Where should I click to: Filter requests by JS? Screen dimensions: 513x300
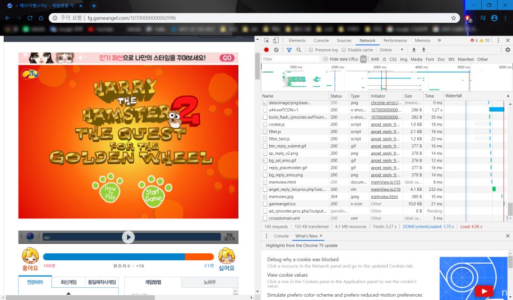tap(384, 59)
